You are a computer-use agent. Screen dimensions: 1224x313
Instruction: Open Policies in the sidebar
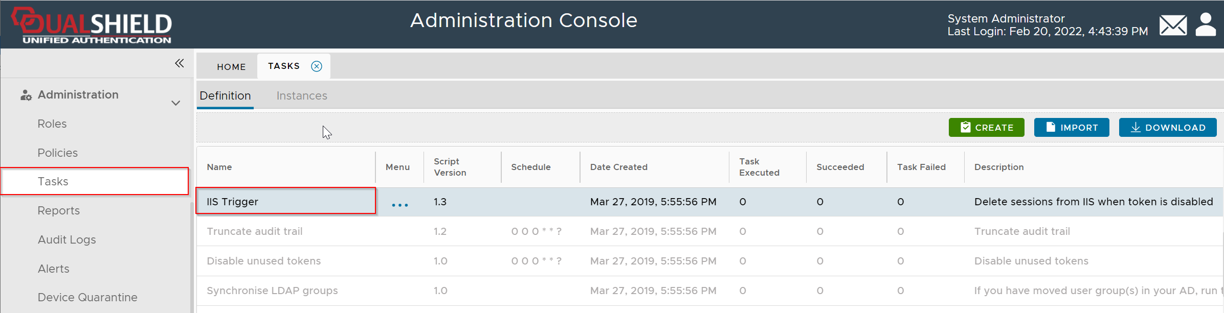(x=58, y=153)
